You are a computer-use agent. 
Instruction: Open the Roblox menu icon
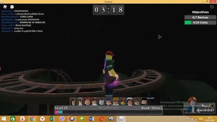(x=5, y=7)
